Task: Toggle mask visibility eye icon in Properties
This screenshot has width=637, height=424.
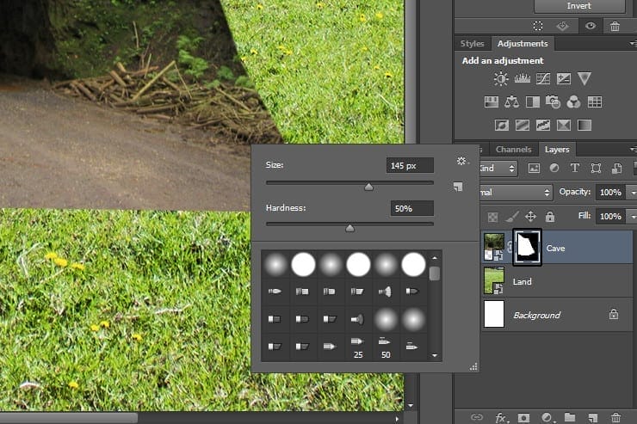Action: pyautogui.click(x=591, y=26)
